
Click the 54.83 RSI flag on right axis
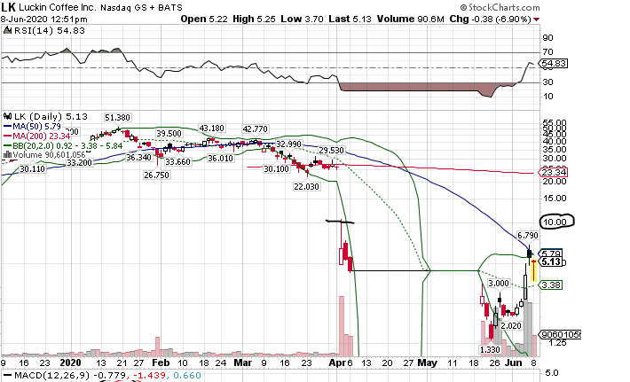pos(554,64)
